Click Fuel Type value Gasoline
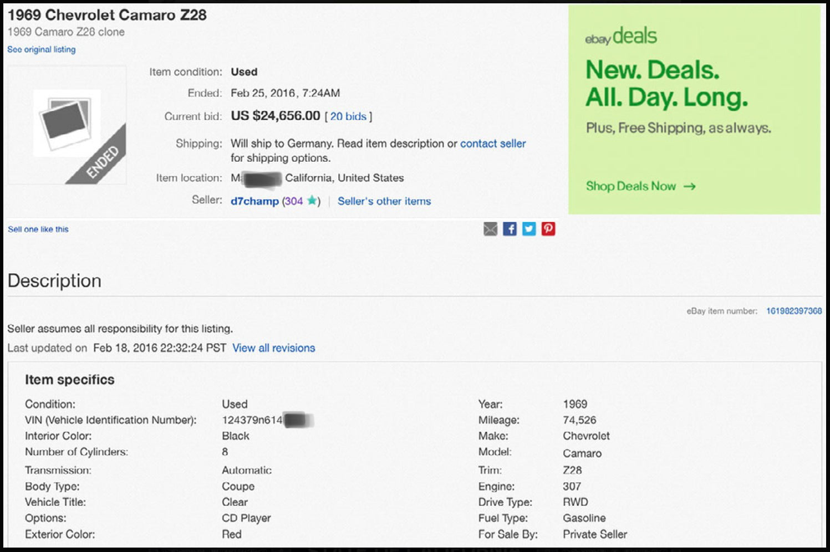830x552 pixels. [x=584, y=518]
